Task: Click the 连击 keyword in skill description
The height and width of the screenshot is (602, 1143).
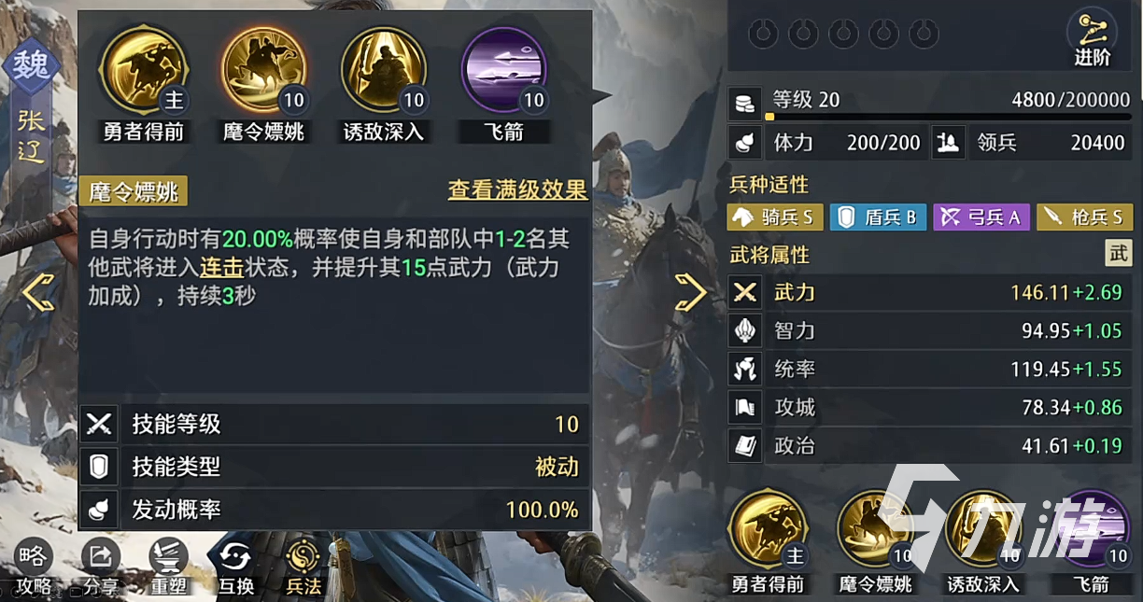Action: pos(221,268)
